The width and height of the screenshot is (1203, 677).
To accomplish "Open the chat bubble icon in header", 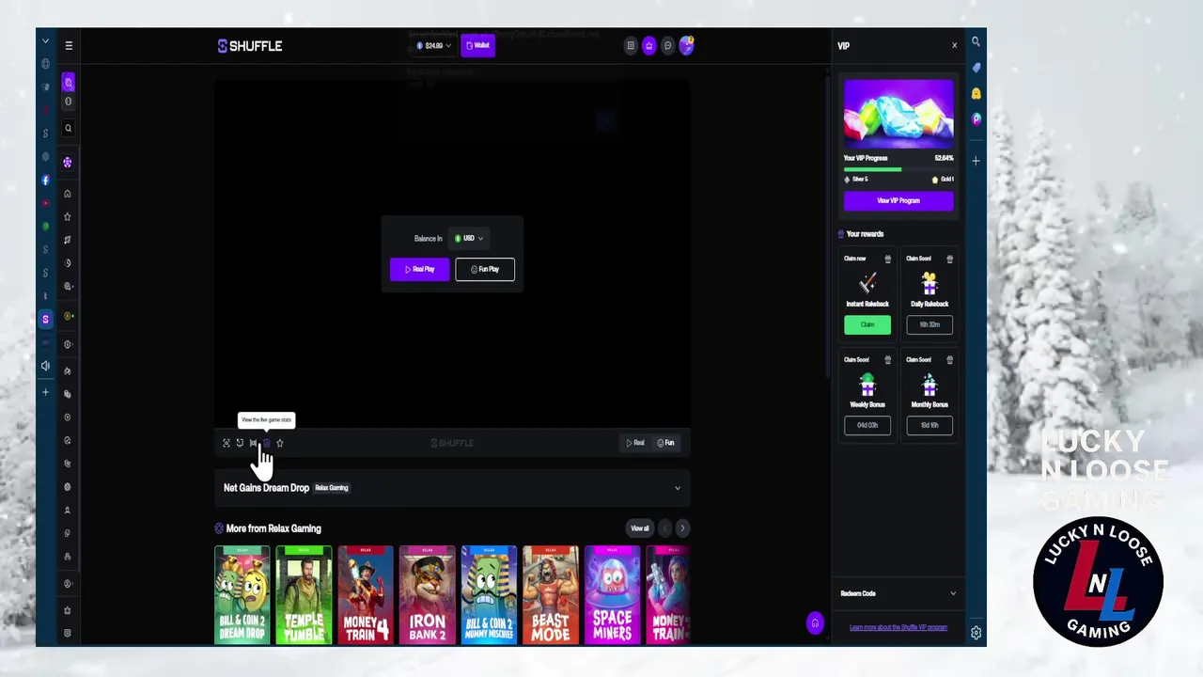I will [x=667, y=45].
